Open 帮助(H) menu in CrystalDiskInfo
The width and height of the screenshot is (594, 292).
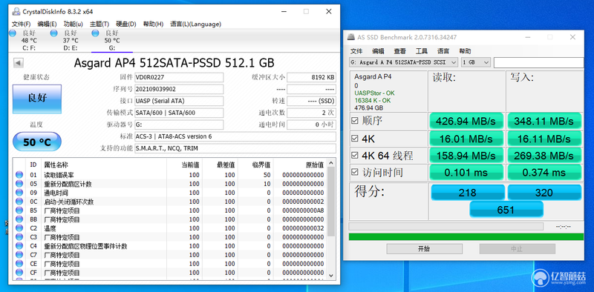click(x=153, y=24)
